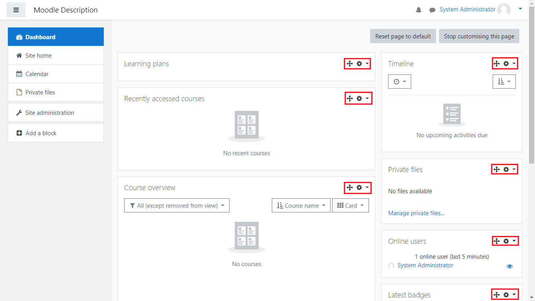Viewport: 535px width, 301px height.
Task: Click the move icon on Private files block
Action: (x=497, y=169)
